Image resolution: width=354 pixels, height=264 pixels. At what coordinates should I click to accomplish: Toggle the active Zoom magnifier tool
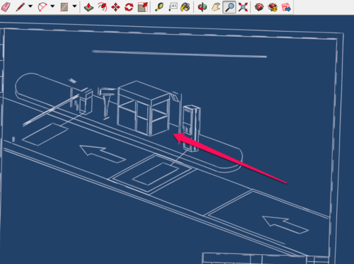229,7
